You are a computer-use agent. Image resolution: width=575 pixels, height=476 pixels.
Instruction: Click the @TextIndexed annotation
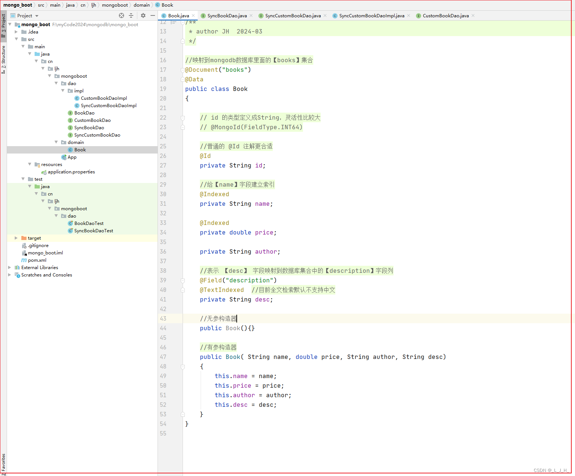click(x=222, y=290)
